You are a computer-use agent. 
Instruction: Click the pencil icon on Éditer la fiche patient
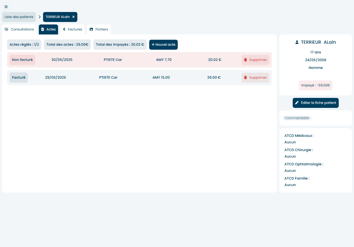pos(297,103)
